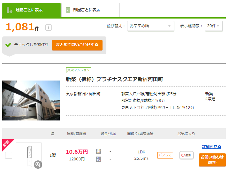Open the おすすめ順 sort dropdown
The height and width of the screenshot is (170, 229).
[150, 26]
